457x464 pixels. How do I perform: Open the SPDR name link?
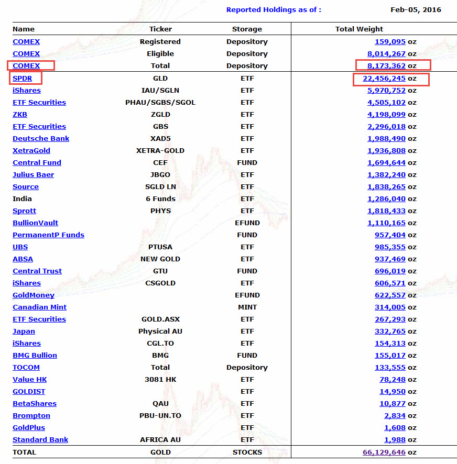(x=22, y=79)
